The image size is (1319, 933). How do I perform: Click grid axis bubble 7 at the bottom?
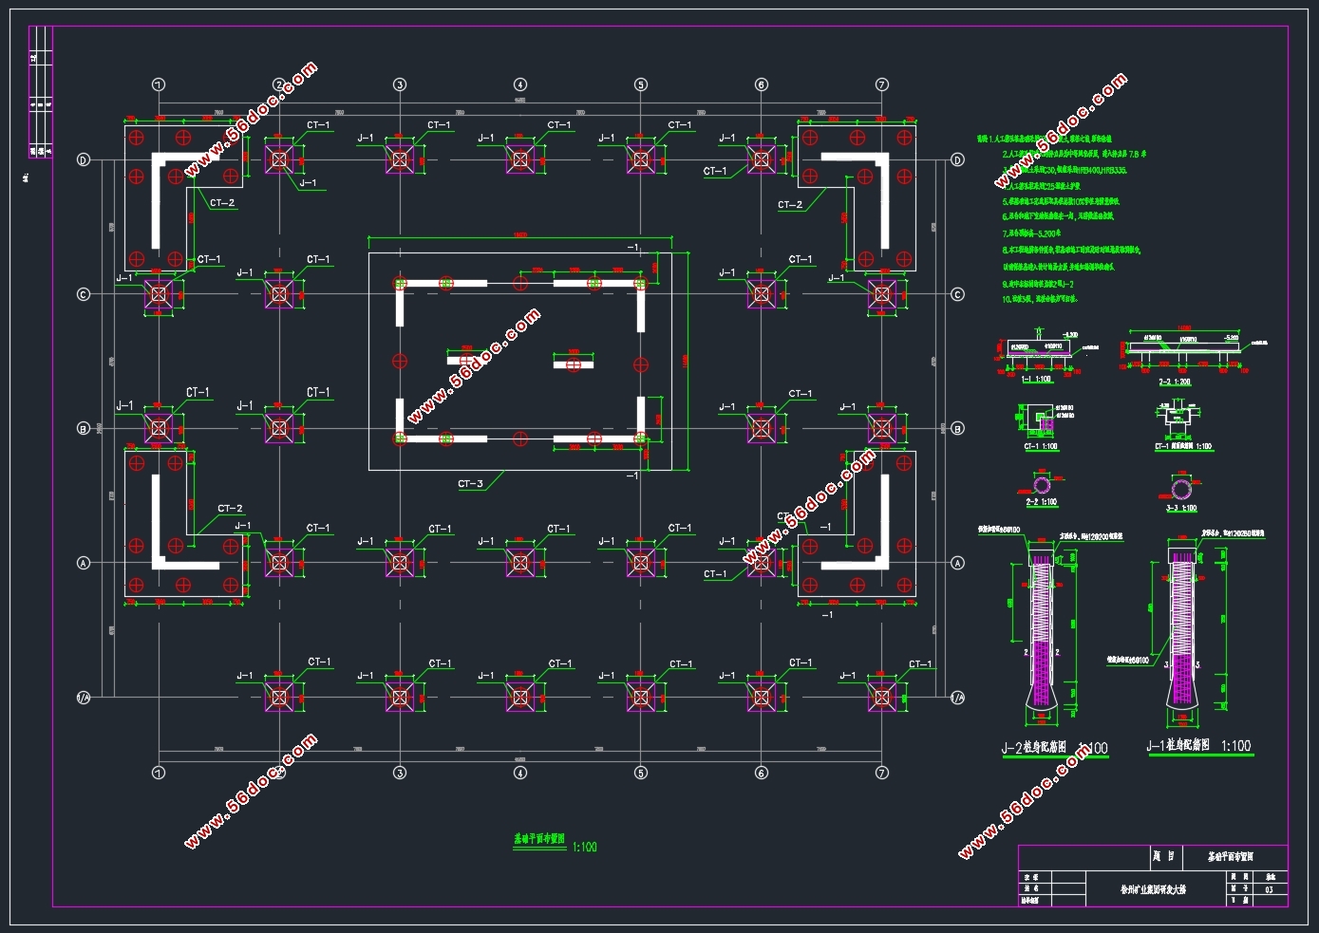(882, 773)
